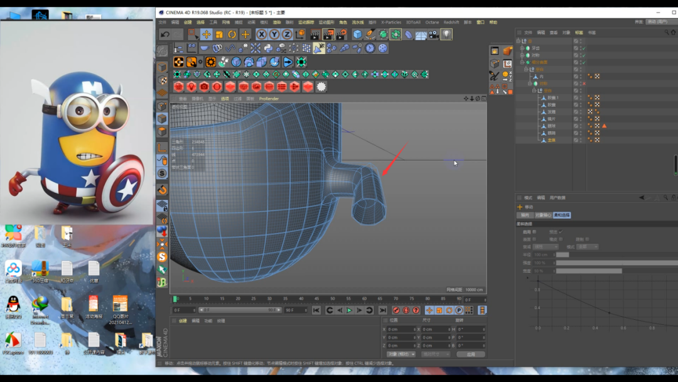678x382 pixels.
Task: Open the 文件 menu in menu bar
Action: tap(162, 22)
